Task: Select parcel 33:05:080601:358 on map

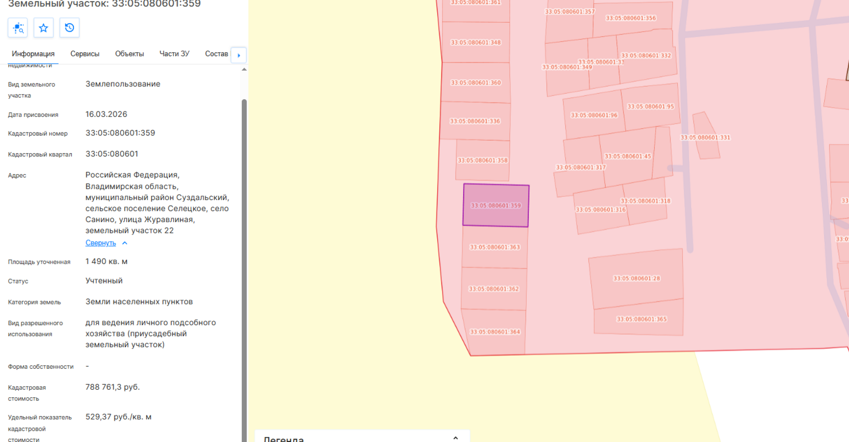Action: tap(483, 160)
